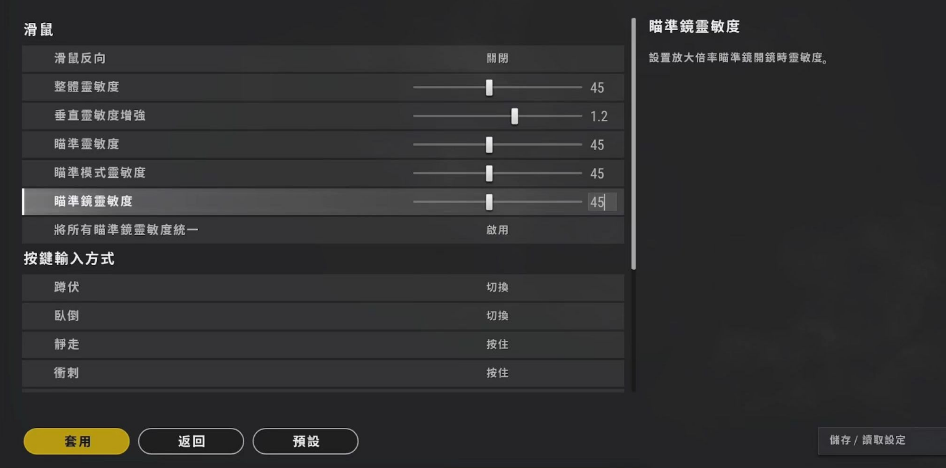The height and width of the screenshot is (468, 946).
Task: Click the 返回 back button
Action: tap(191, 441)
